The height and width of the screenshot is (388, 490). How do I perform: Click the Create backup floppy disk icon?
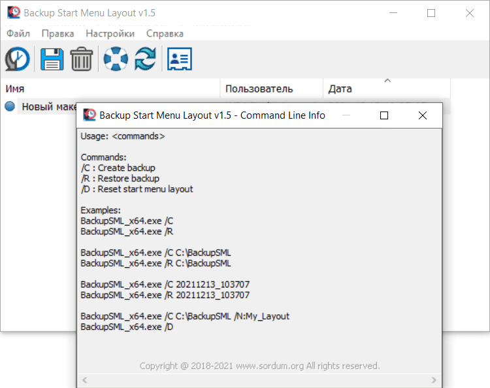coord(52,59)
